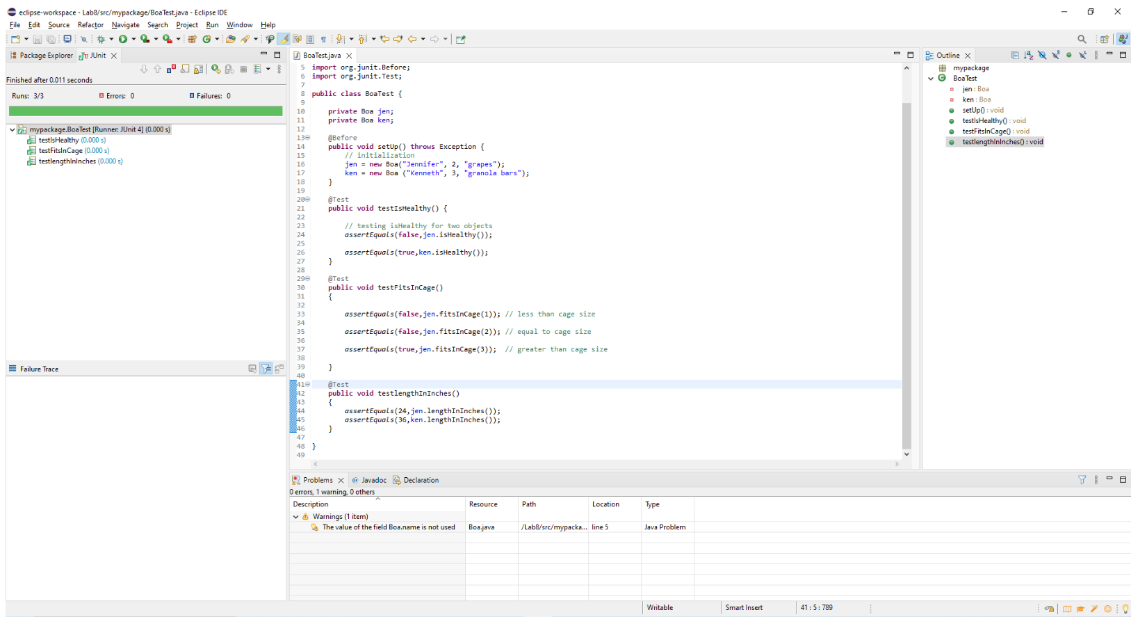This screenshot has height=617, width=1131.
Task: Open the Back history dropdown arrow
Action: click(423, 39)
